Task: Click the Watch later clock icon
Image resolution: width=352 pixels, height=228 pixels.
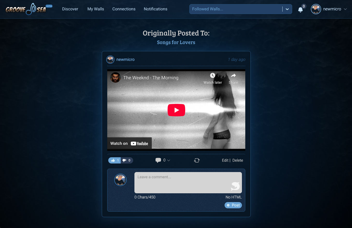Action: pyautogui.click(x=213, y=75)
